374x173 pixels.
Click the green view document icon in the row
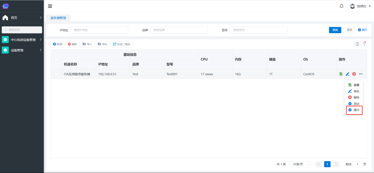click(x=341, y=74)
